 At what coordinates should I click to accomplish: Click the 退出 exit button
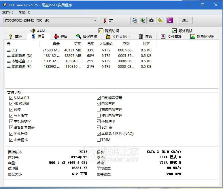click(185, 20)
